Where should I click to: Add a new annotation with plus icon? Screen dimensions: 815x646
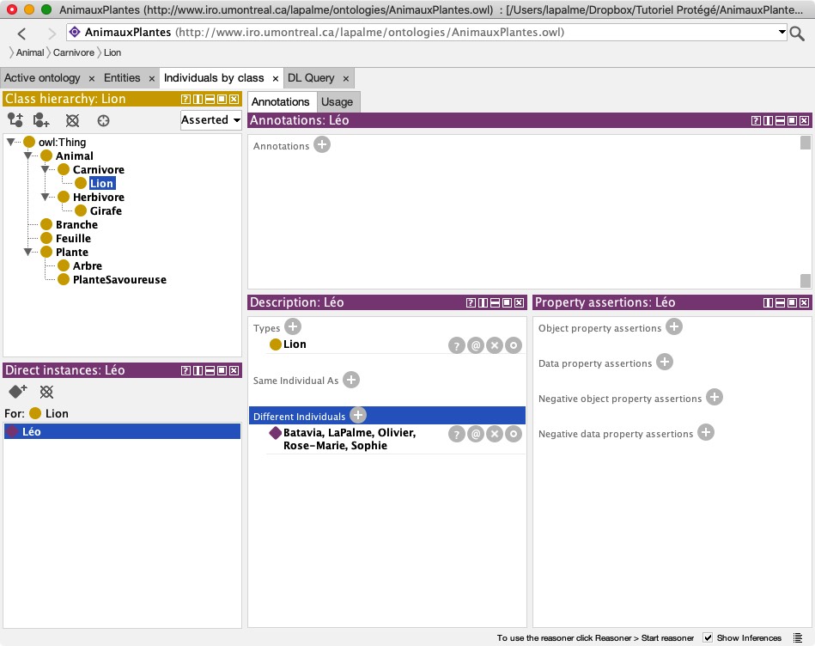point(322,145)
